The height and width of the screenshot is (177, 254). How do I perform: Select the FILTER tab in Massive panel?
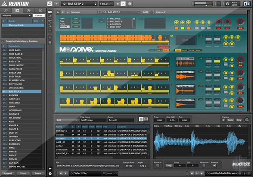click(x=192, y=50)
